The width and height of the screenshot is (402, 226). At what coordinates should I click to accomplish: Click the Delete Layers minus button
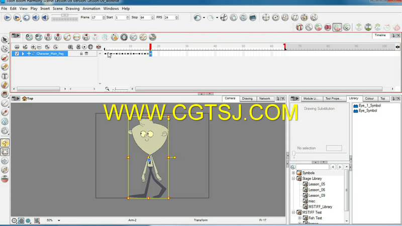(39, 47)
